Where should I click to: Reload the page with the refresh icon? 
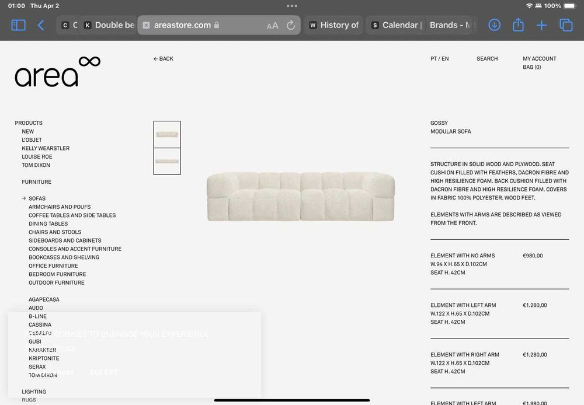(x=291, y=25)
